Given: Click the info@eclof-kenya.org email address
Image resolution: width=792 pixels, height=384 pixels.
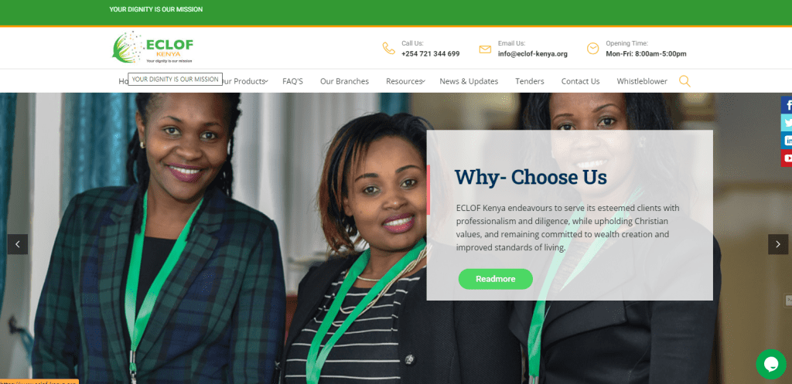Looking at the screenshot, I should pos(532,54).
